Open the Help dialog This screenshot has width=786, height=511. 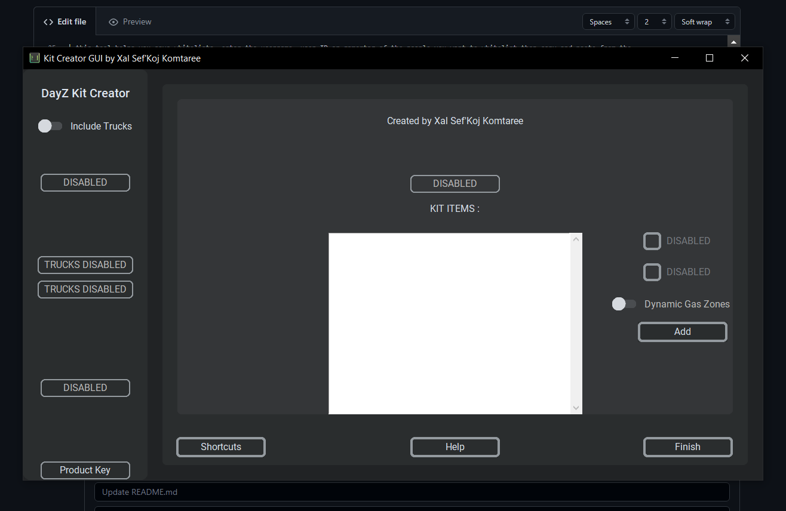[455, 447]
